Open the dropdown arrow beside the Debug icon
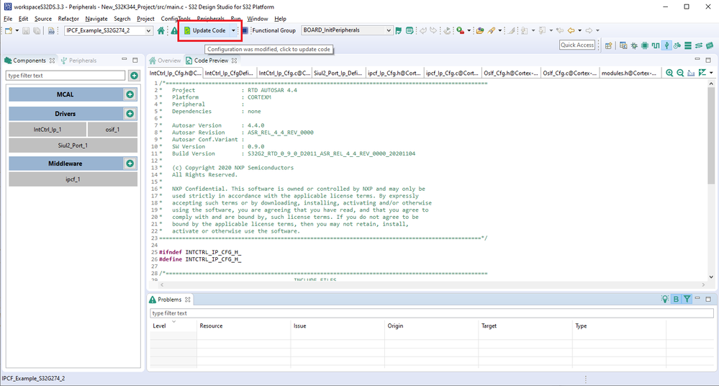The width and height of the screenshot is (719, 386). pos(469,30)
